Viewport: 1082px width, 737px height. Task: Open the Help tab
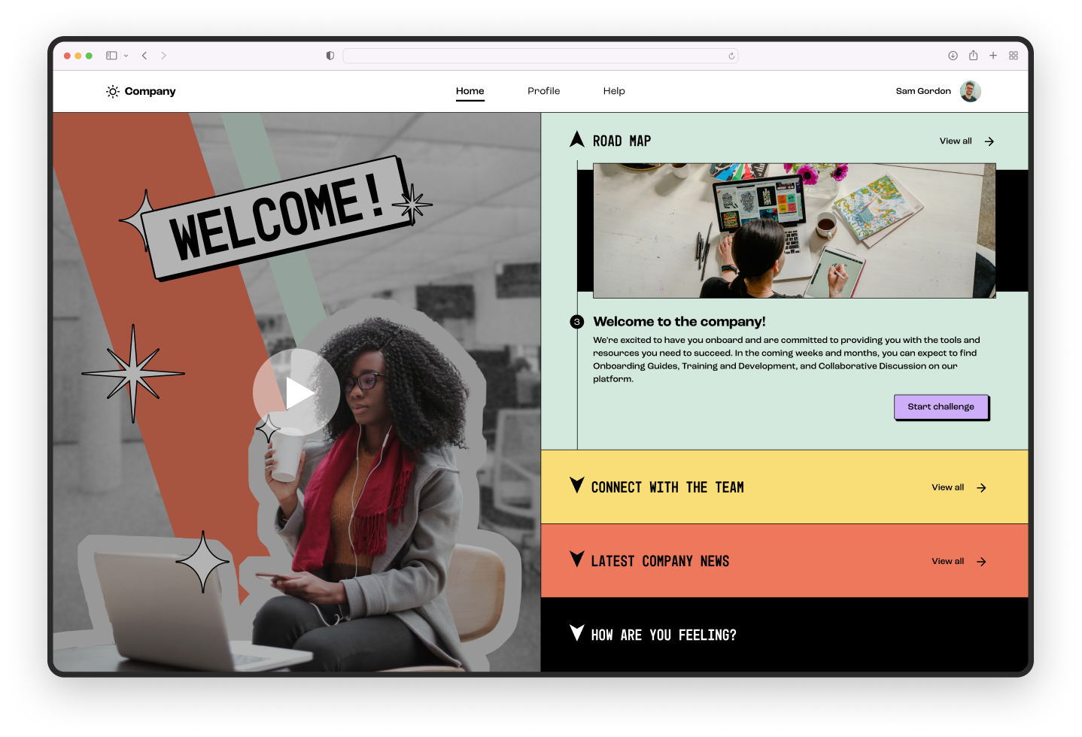614,91
